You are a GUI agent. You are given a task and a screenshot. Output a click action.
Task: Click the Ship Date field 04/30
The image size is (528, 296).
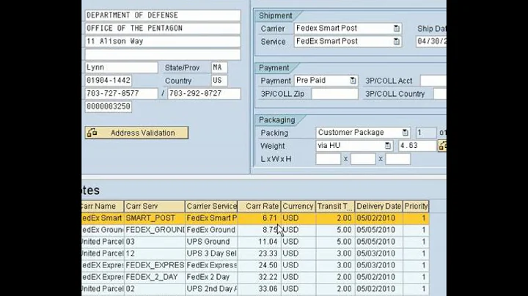(431, 42)
